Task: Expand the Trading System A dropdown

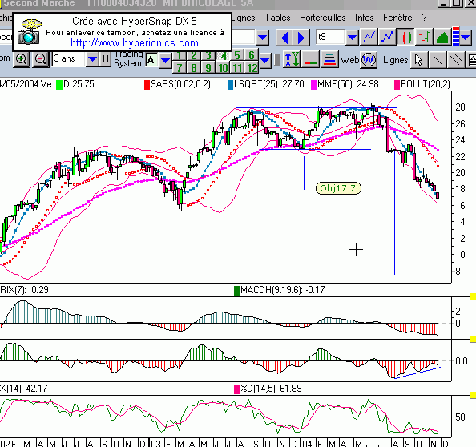Action: pos(165,61)
